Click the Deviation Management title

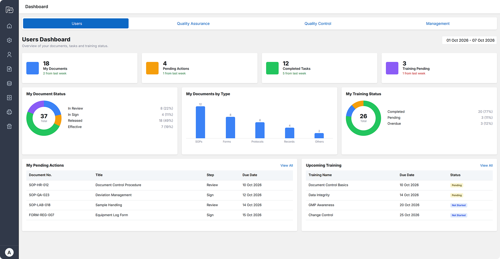tap(113, 195)
